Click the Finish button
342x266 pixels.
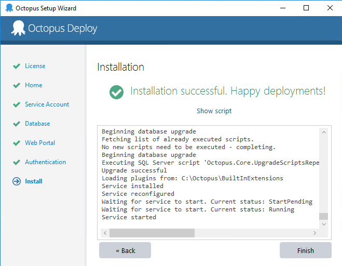click(x=305, y=250)
